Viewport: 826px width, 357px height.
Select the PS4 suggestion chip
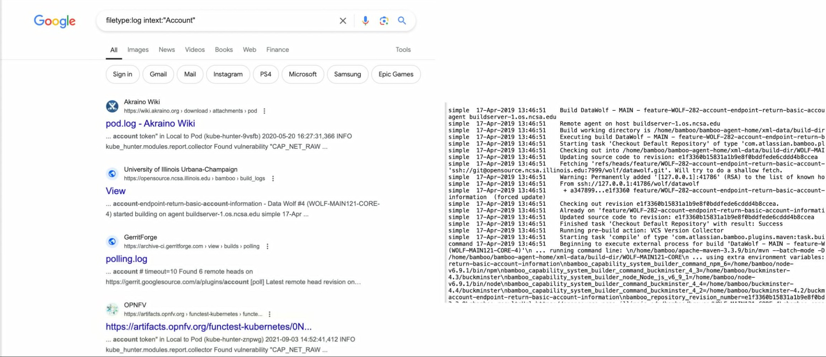point(266,74)
